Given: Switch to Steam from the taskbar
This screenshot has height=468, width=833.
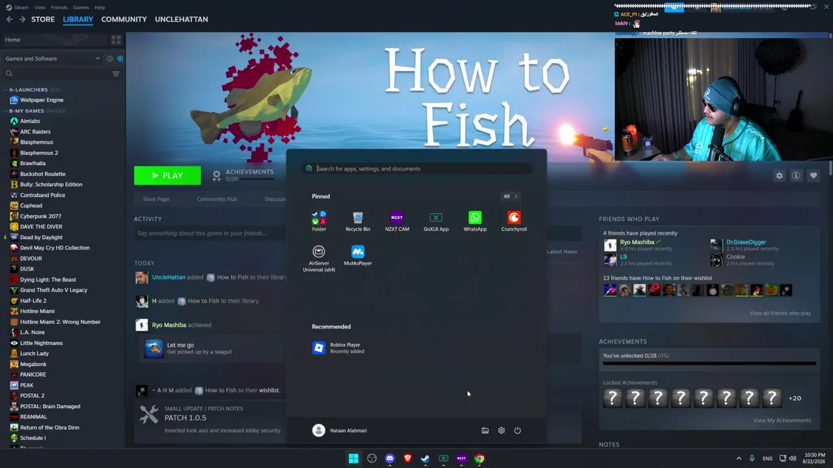Looking at the screenshot, I should coord(426,458).
